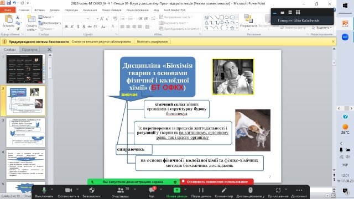Switch to the Анимация tab
This screenshot has width=354, height=199.
point(90,10)
